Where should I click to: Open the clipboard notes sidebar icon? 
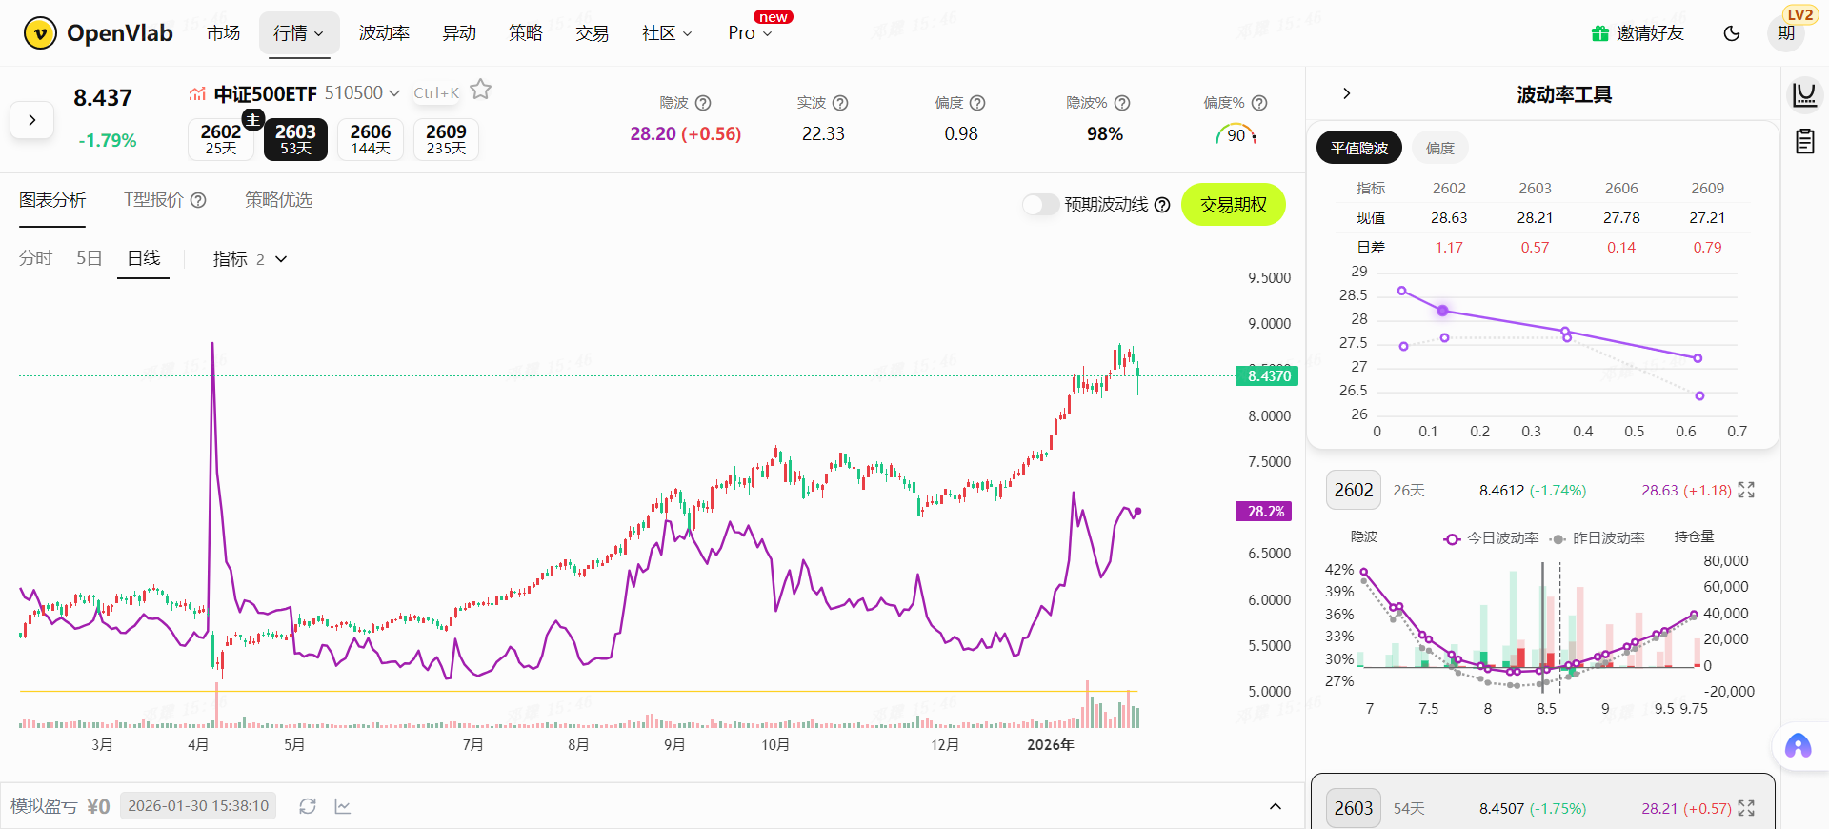[x=1804, y=142]
